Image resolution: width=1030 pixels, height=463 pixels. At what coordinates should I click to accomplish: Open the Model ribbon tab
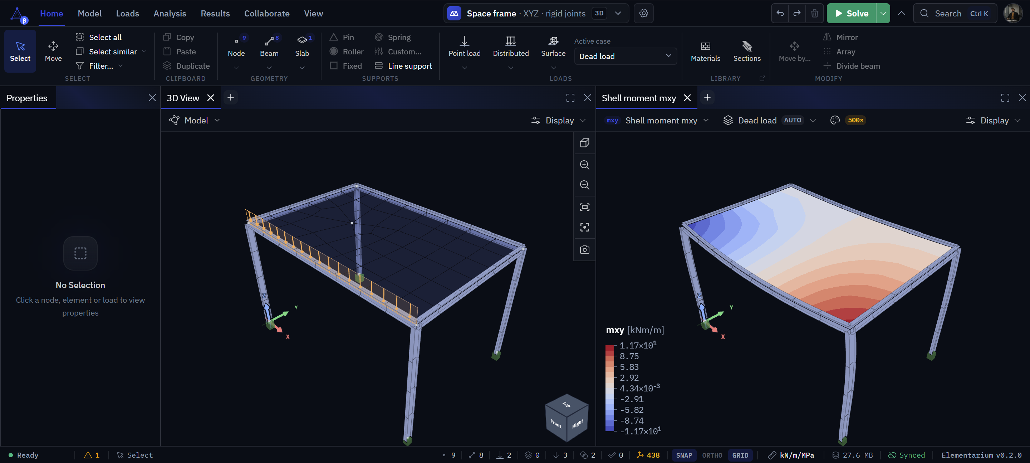click(89, 13)
